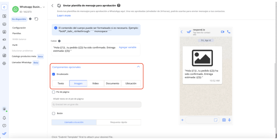The width and height of the screenshot is (277, 140).
Task: Open the workspace avatar "C" icon
Action: coord(4,7)
